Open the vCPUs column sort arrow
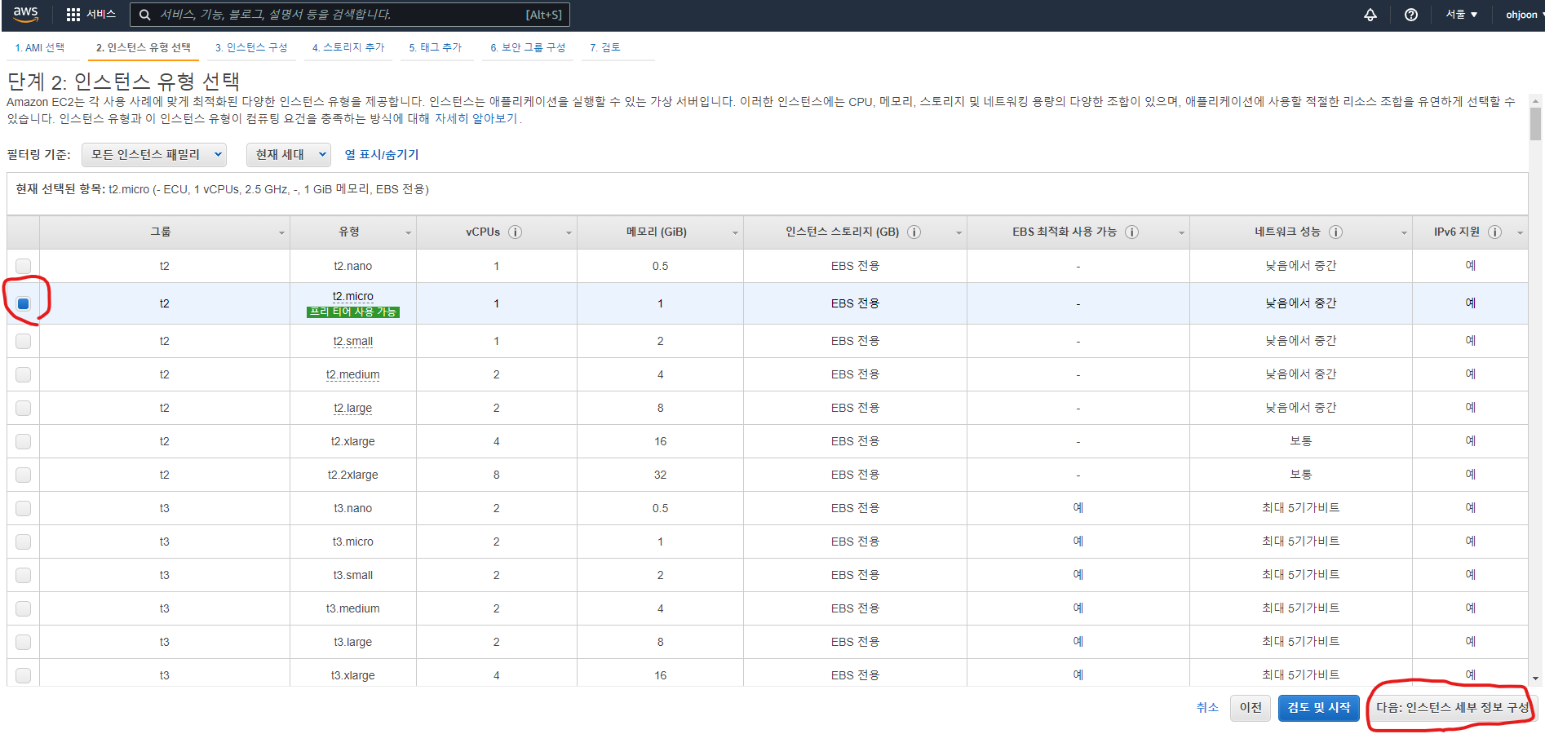The image size is (1545, 734). click(569, 233)
